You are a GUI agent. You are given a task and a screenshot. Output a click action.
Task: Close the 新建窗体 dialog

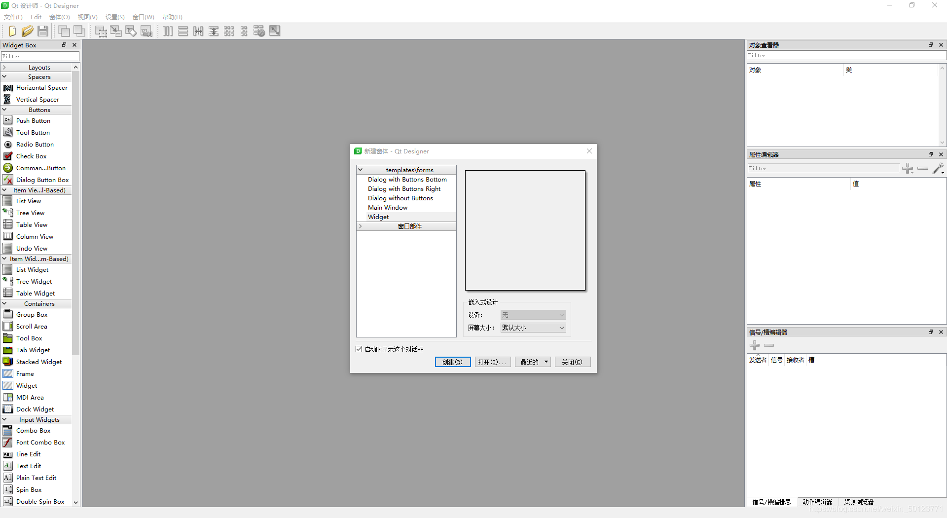click(589, 151)
